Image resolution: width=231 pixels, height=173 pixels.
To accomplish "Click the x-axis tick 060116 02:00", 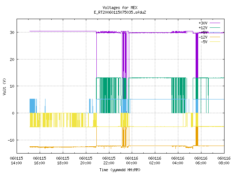I will [155, 160].
